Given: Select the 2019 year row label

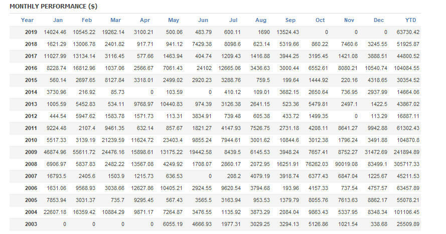Looking at the screenshot, I should pyautogui.click(x=31, y=32).
